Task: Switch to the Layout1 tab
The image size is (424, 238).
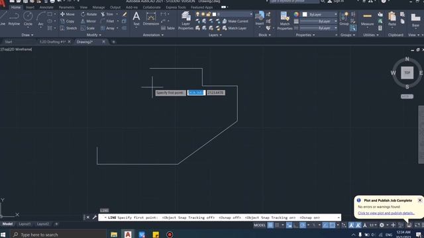Action: point(25,224)
